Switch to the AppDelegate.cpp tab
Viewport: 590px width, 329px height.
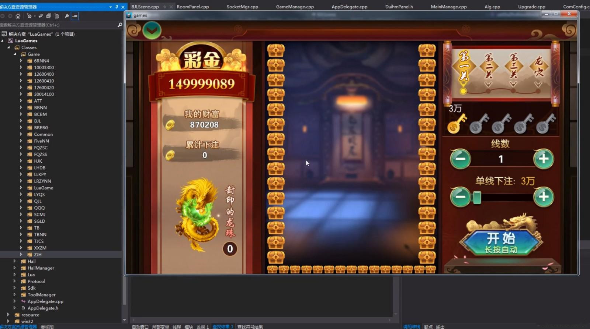(x=349, y=7)
